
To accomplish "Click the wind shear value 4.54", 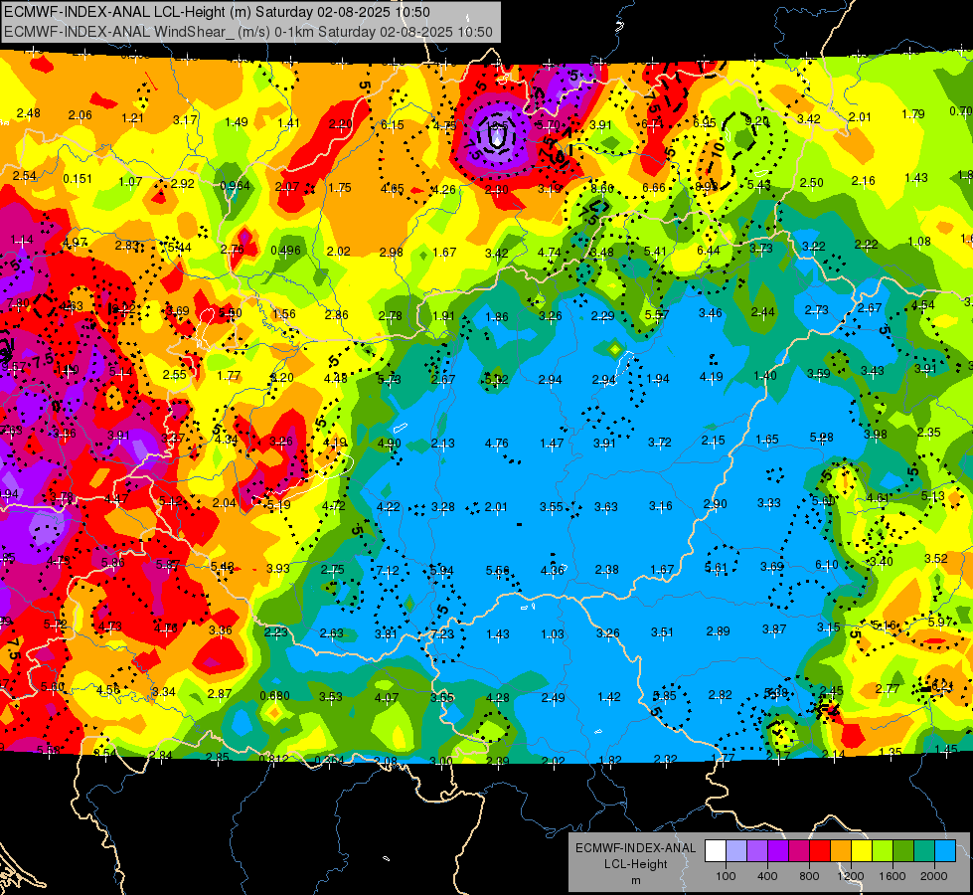I will [x=922, y=305].
